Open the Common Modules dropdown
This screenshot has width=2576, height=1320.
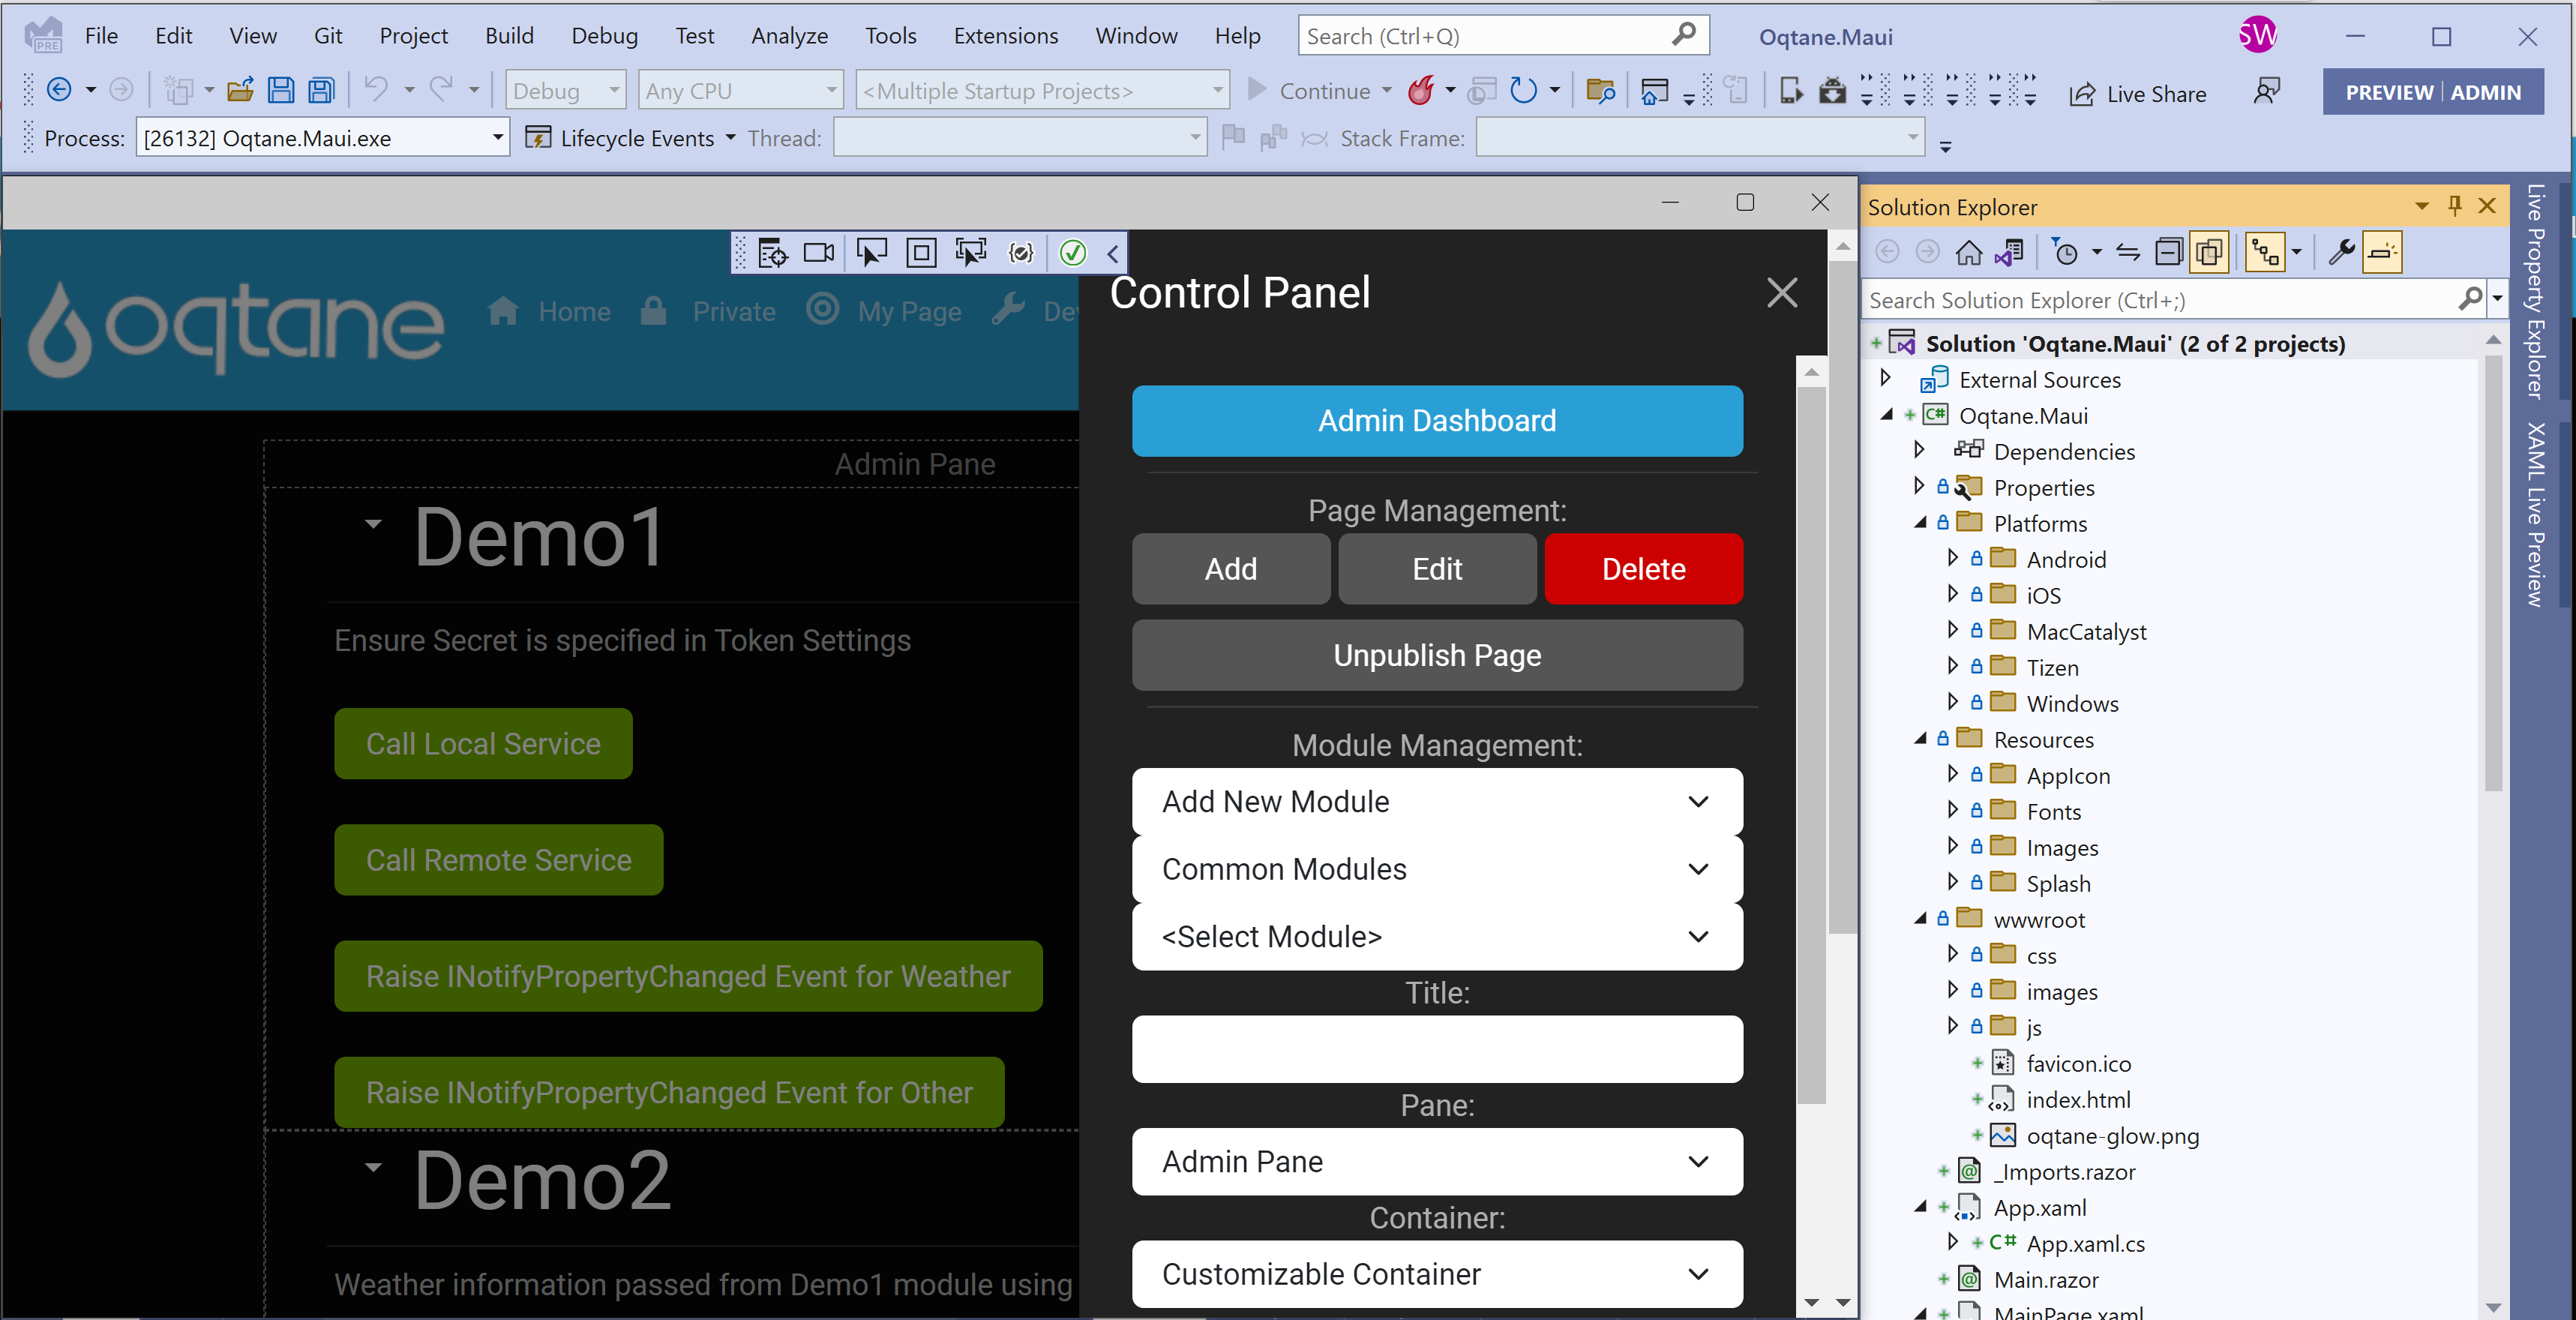1437,869
